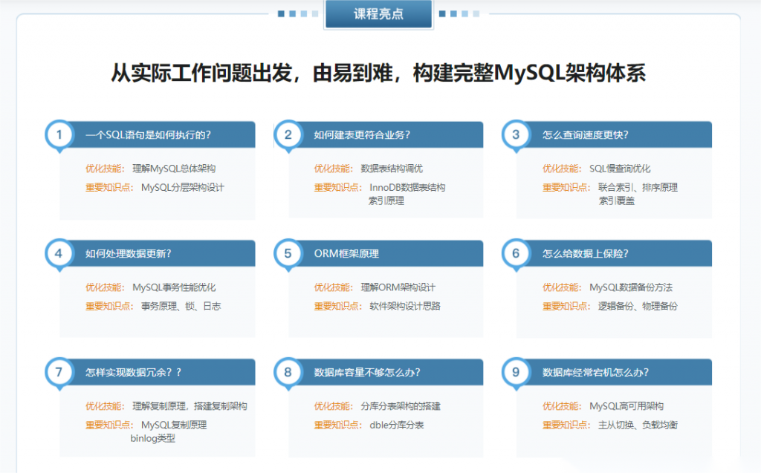Click card header ORM框架原理
The width and height of the screenshot is (761, 473).
(386, 253)
